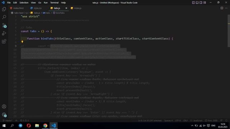The height and width of the screenshot is (129, 230).
Task: Click the master branch in status bar
Action: point(7,120)
